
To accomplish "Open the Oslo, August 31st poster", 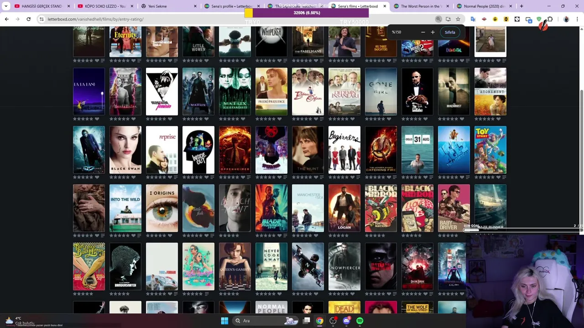I will pyautogui.click(x=417, y=150).
